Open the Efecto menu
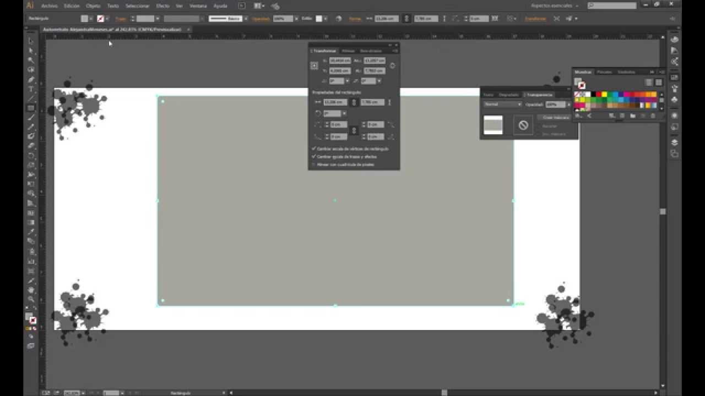705x396 pixels. 162,5
